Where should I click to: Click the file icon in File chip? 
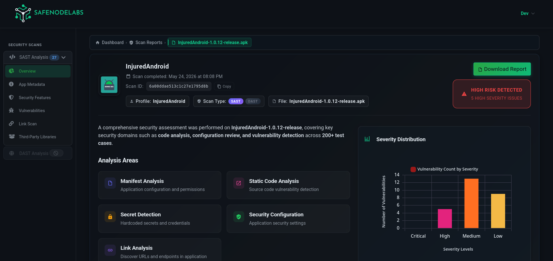click(274, 101)
